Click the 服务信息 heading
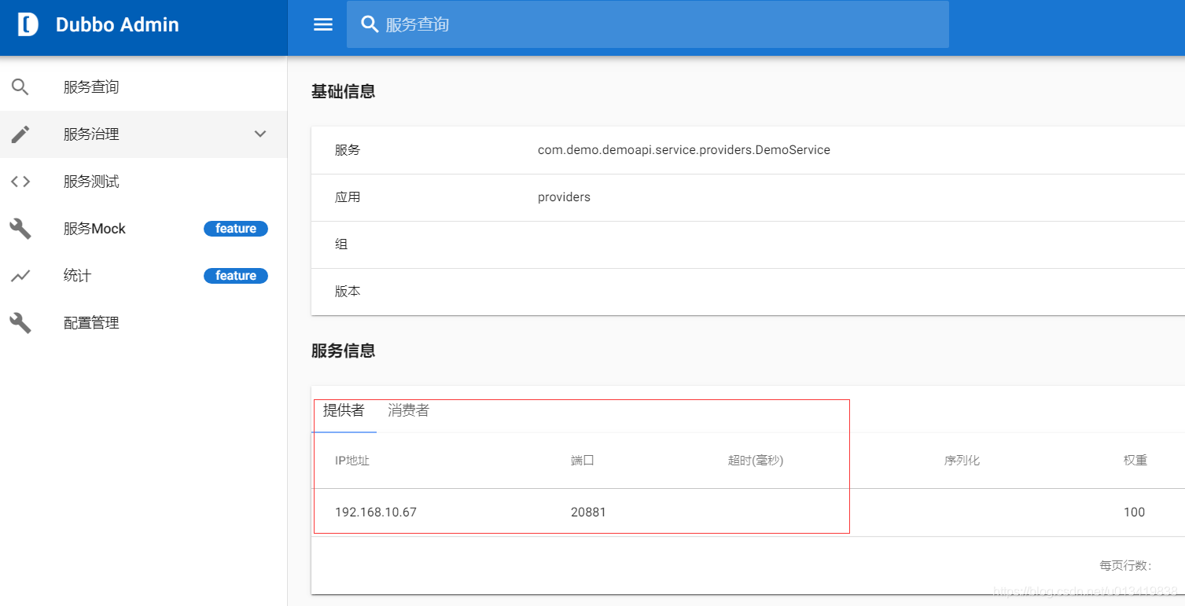Viewport: 1185px width, 606px height. tap(343, 351)
